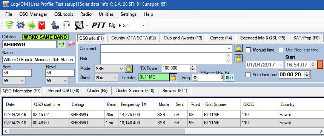Enable the Manual time checkbox
324x136 pixels.
pos(249,50)
